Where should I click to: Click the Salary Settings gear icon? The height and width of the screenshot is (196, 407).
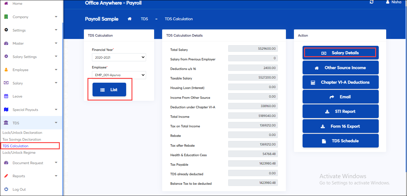point(6,57)
